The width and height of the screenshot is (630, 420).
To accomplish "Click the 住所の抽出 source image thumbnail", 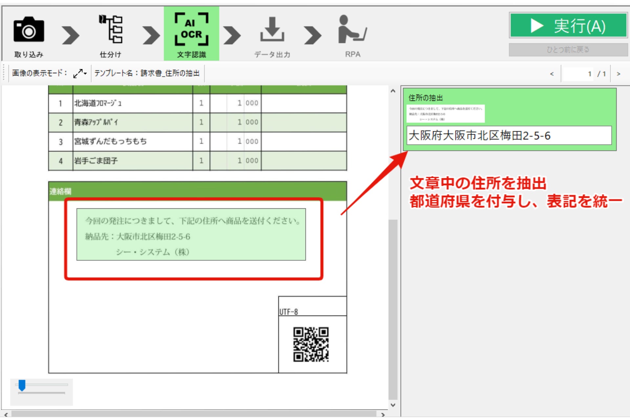I will (x=445, y=114).
